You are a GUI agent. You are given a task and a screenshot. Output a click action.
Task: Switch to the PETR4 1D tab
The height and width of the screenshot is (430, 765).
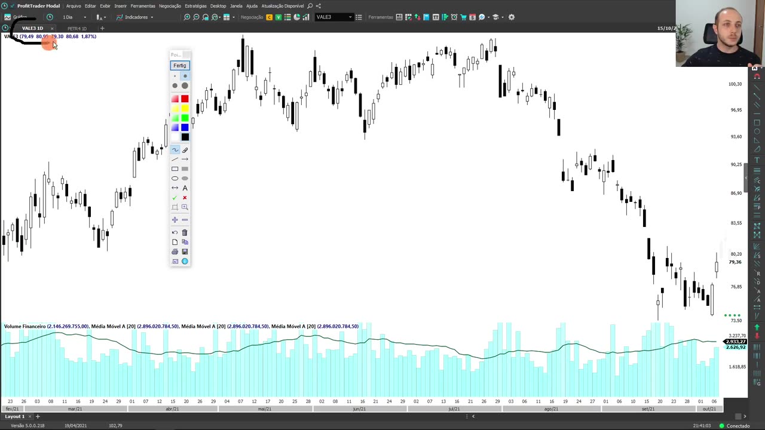click(x=76, y=28)
